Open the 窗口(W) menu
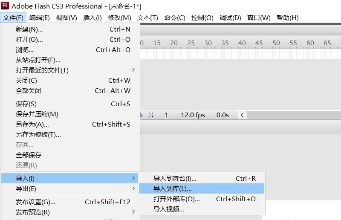 259,17
